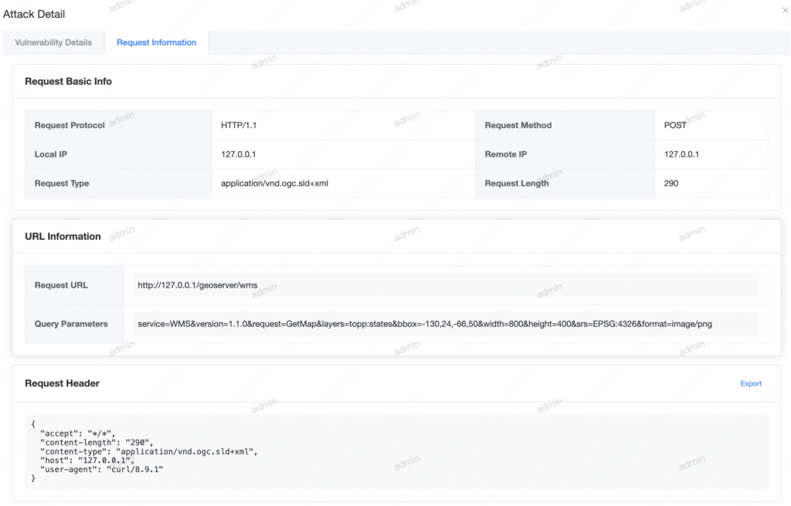Click the HTTP/1.1 protocol value
Screen dimensions: 791x506
coord(238,125)
